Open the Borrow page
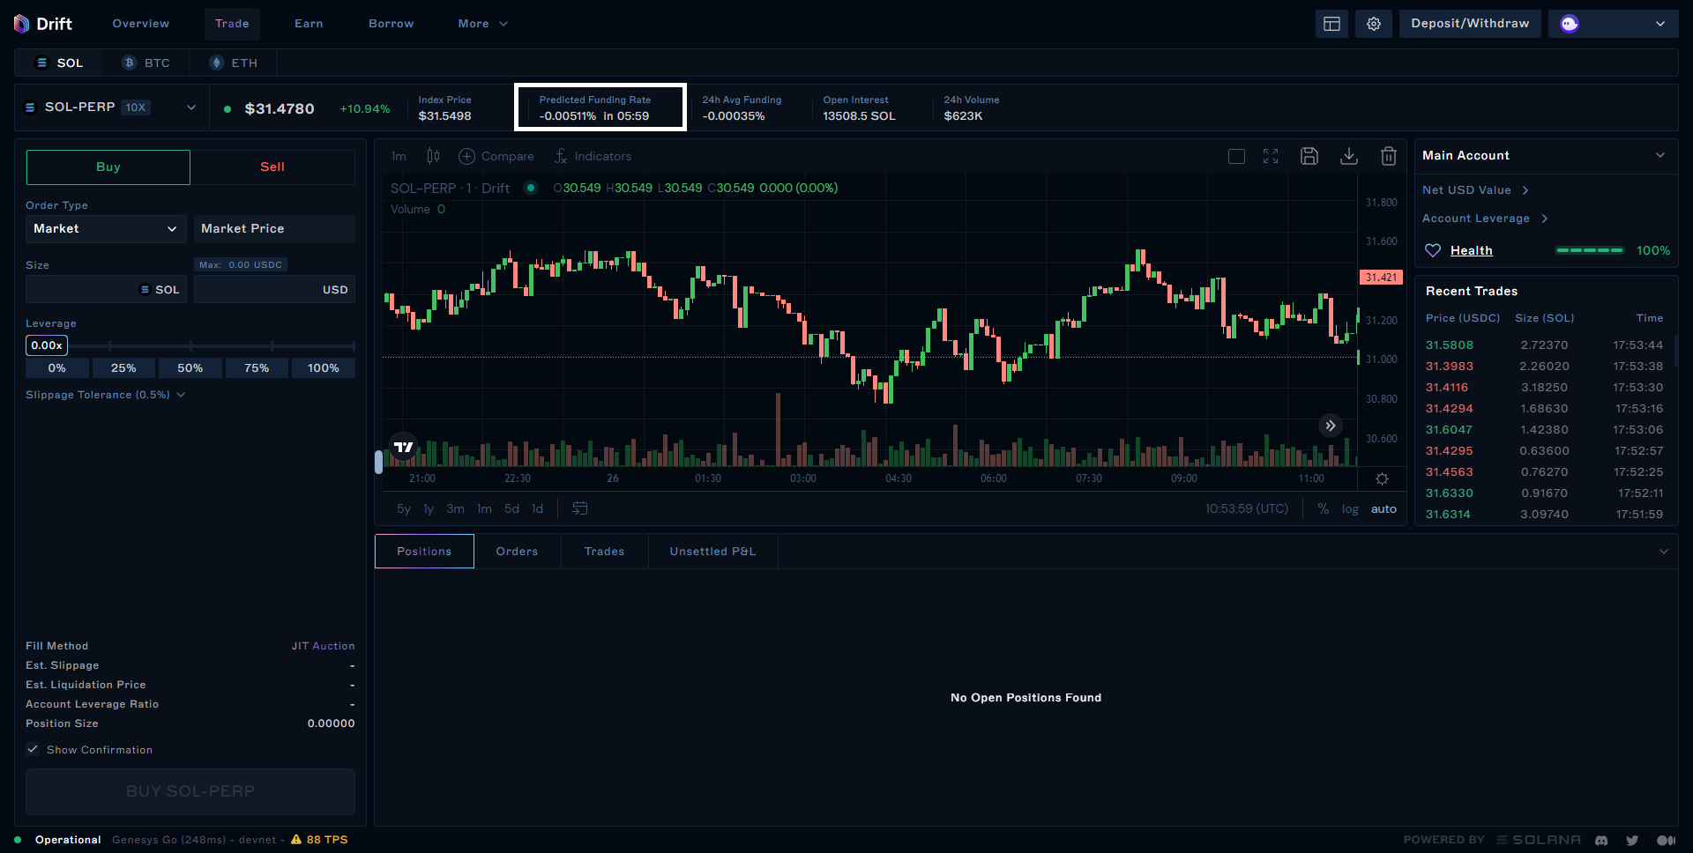Screen dimensions: 1693x853 click(392, 24)
